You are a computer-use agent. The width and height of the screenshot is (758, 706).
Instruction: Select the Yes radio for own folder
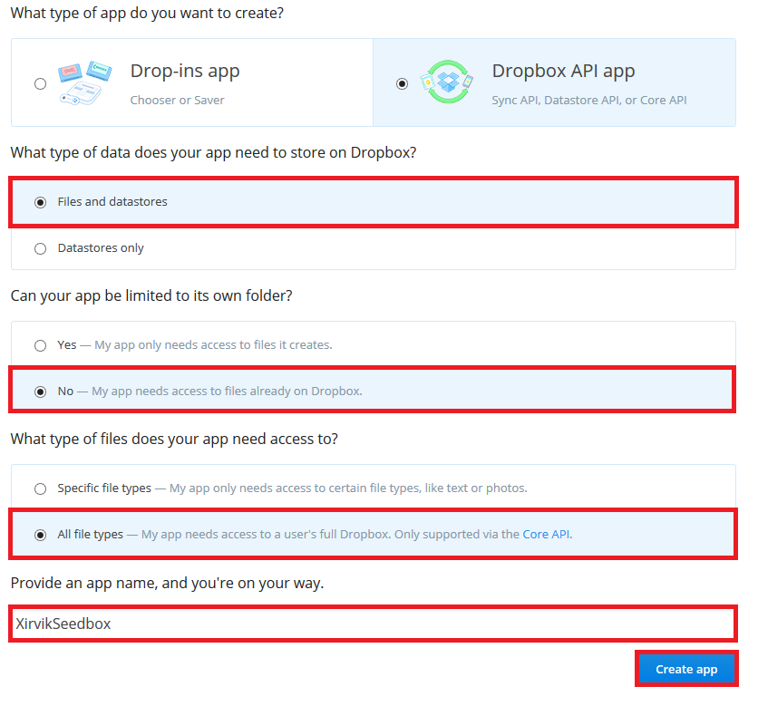pyautogui.click(x=40, y=345)
